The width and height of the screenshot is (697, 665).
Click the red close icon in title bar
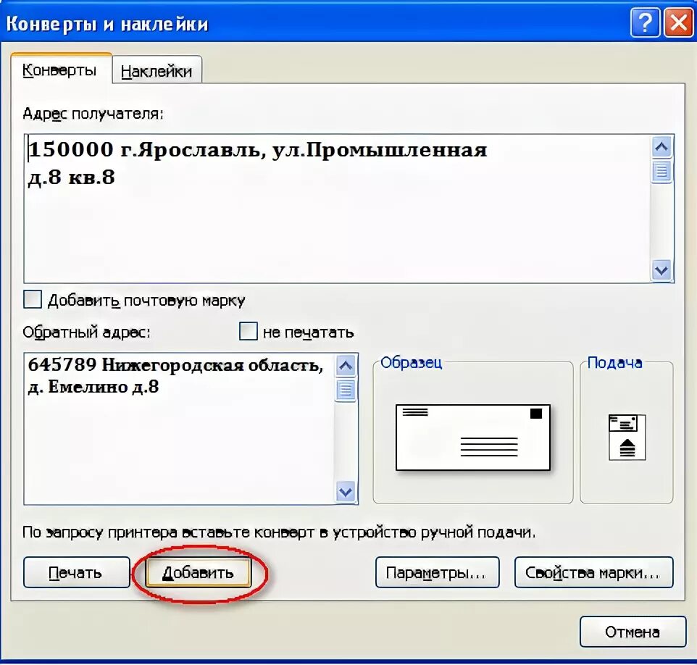(678, 22)
